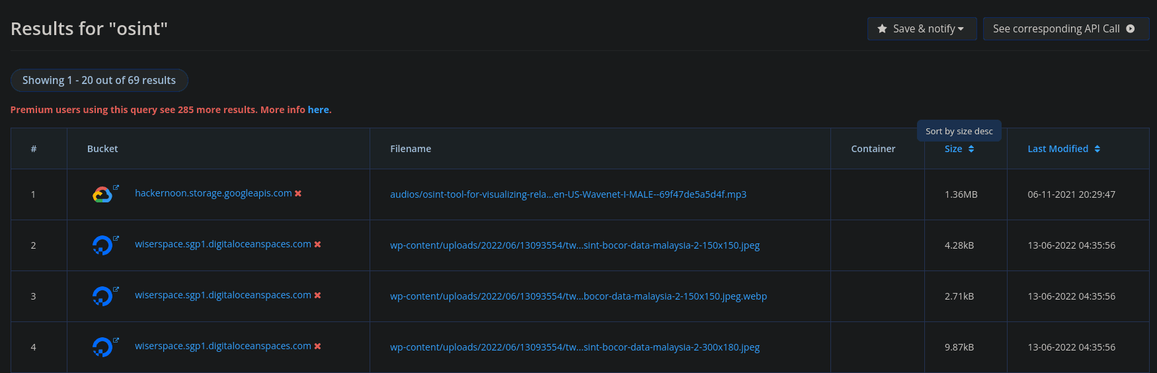Click the Last Modified sort arrows icon
This screenshot has width=1157, height=373.
click(x=1097, y=149)
